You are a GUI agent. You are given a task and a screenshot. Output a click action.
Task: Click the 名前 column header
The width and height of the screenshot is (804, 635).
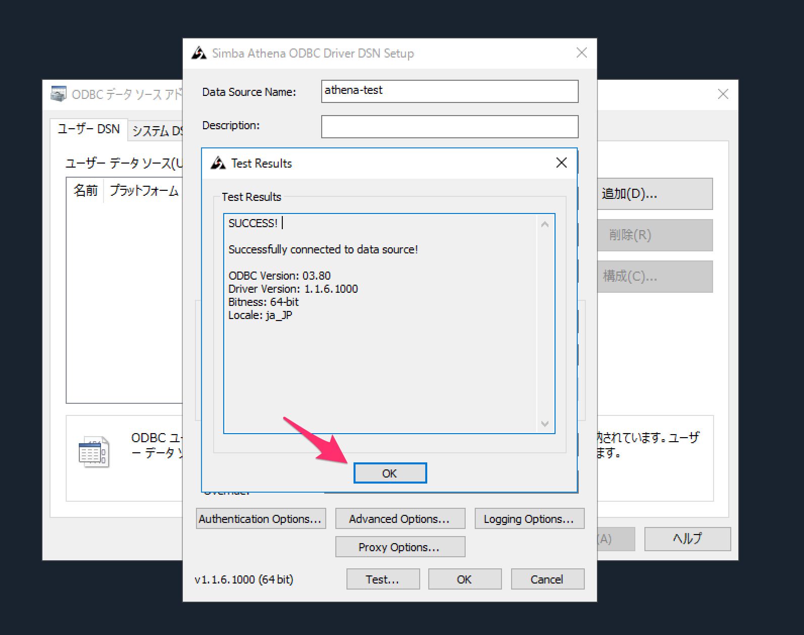coord(85,191)
